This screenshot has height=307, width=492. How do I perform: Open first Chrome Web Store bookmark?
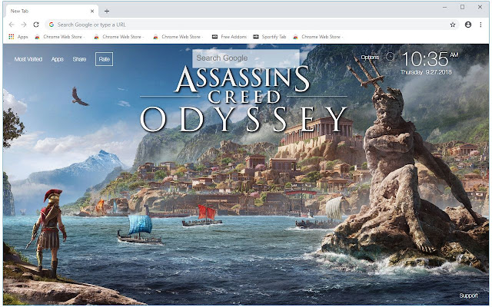pos(60,37)
